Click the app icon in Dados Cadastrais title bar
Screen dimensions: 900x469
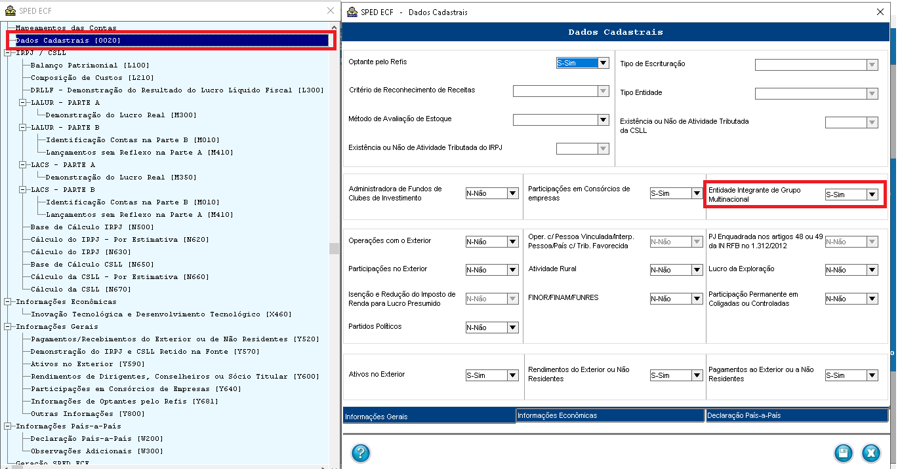pos(352,11)
